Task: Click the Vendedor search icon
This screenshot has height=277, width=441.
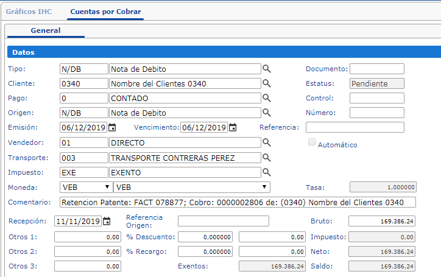Action: point(266,142)
